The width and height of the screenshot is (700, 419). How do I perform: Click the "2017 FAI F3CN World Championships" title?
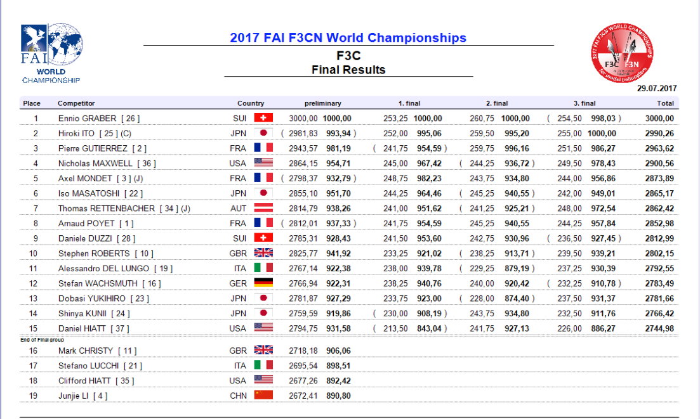(348, 38)
